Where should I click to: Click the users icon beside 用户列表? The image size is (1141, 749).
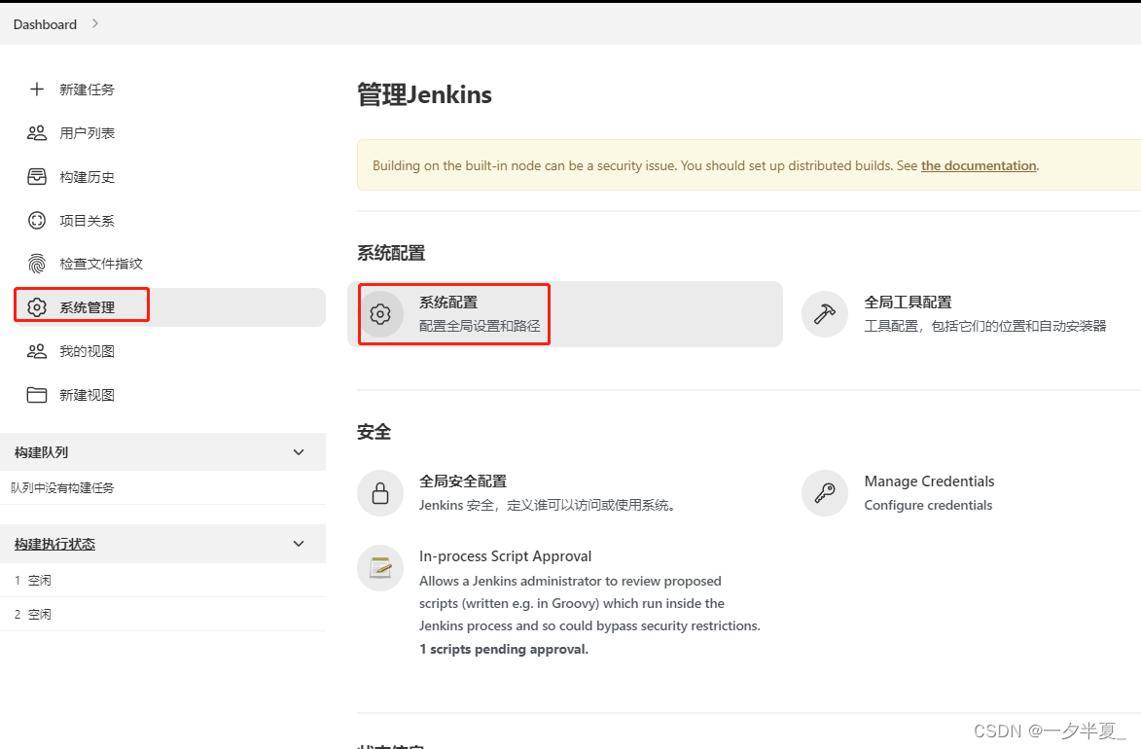[36, 132]
